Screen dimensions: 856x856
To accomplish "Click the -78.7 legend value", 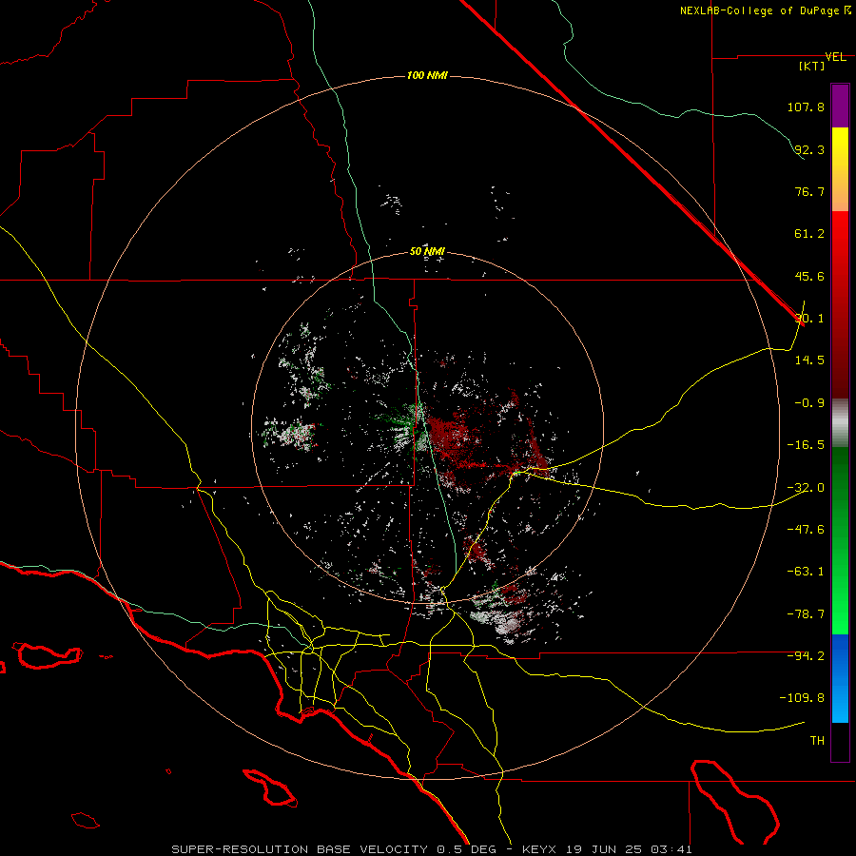I will (806, 614).
